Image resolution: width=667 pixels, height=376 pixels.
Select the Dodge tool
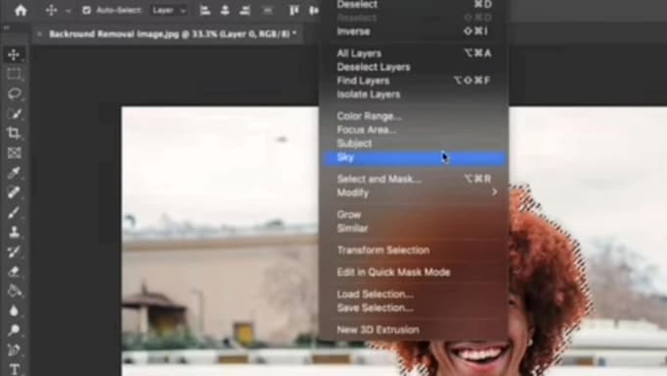[14, 330]
